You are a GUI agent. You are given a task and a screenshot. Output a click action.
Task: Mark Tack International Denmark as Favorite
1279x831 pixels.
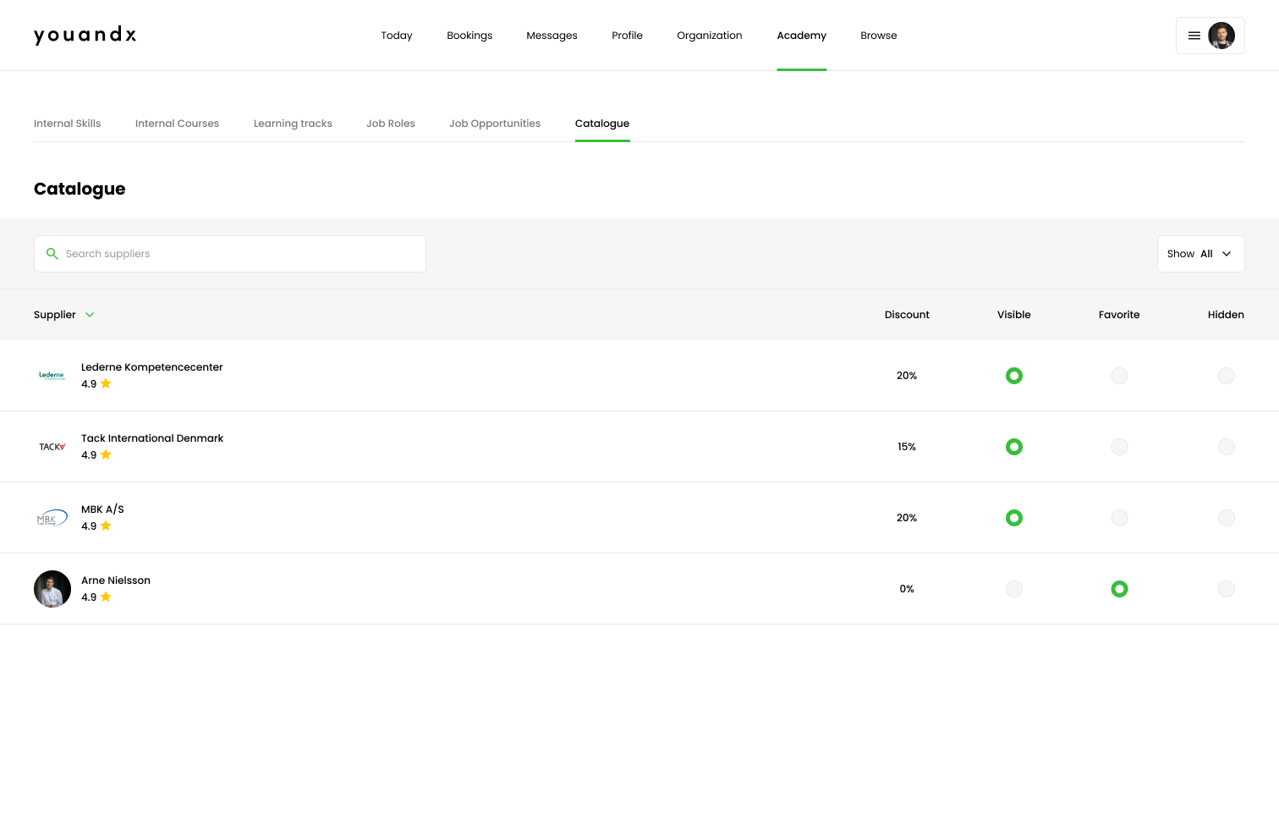[x=1119, y=447]
